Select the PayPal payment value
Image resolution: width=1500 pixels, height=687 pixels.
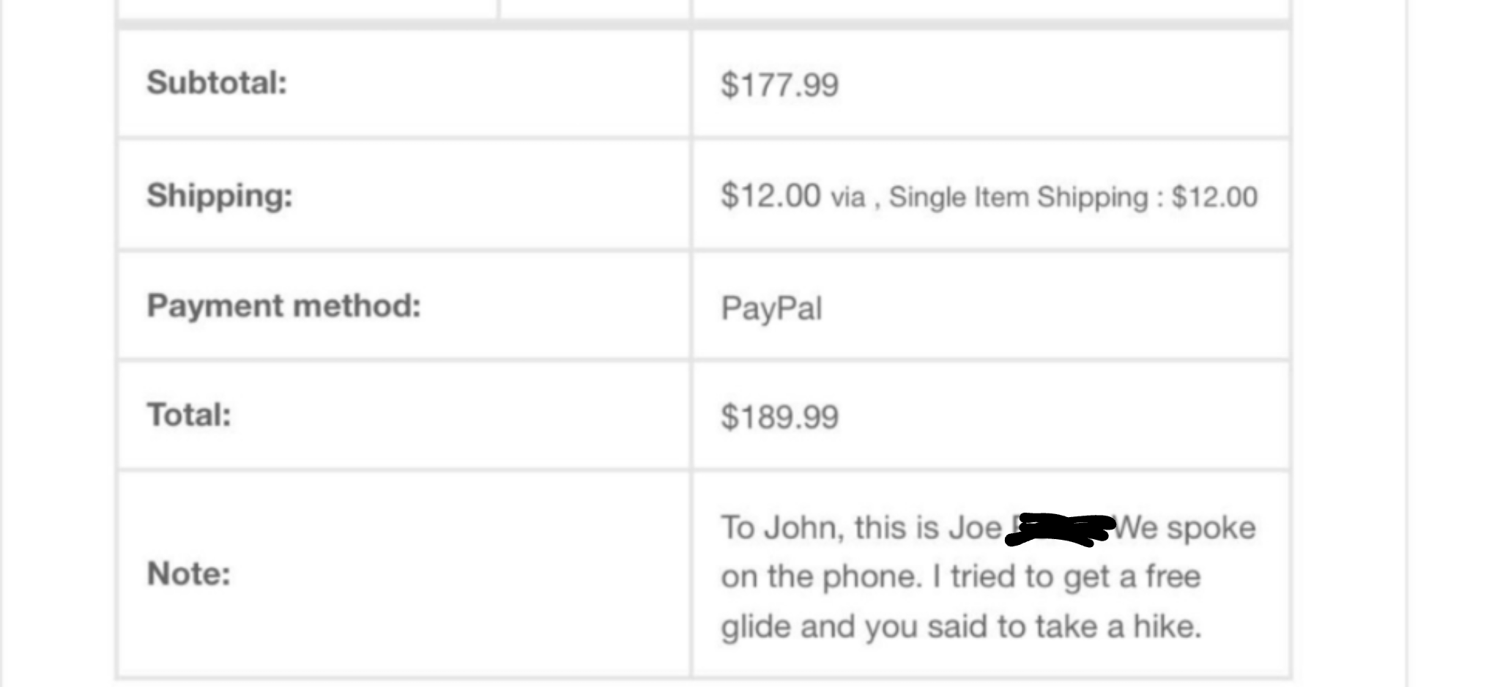[x=772, y=308]
